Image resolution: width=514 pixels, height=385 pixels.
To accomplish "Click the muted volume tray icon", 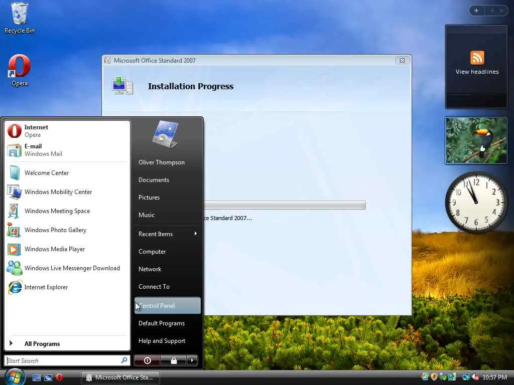I will [475, 377].
